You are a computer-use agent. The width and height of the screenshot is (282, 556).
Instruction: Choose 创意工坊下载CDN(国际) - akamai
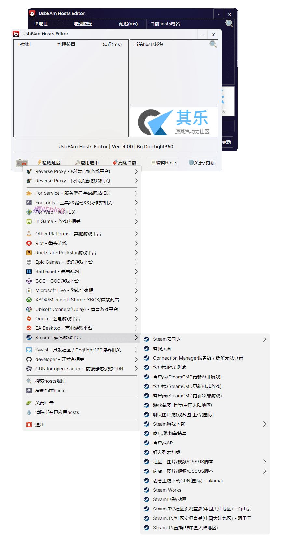click(205, 481)
